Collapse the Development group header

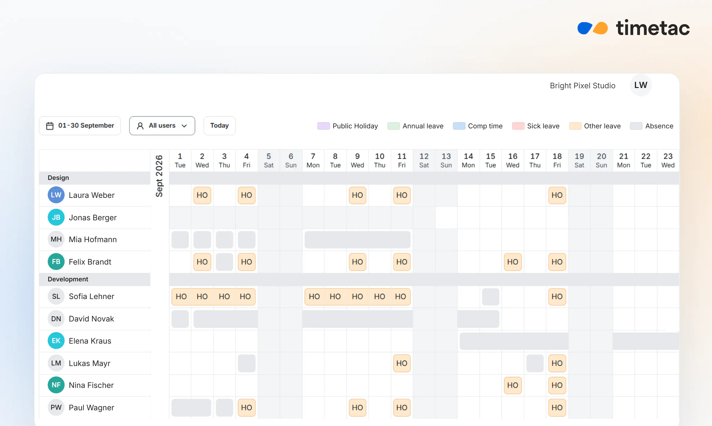click(95, 279)
